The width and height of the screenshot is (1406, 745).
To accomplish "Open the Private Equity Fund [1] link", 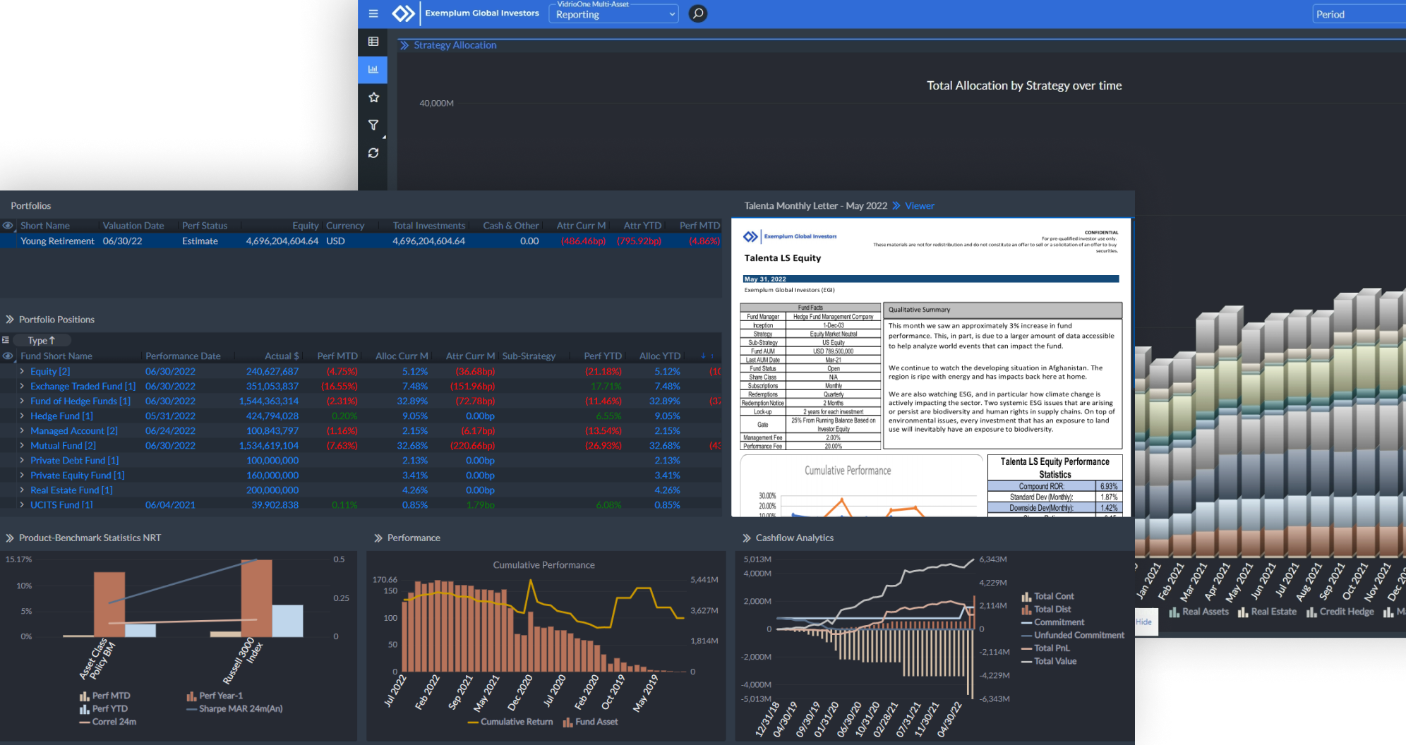I will (x=78, y=475).
